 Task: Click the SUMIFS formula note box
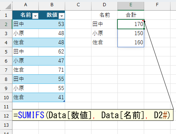[93, 115]
